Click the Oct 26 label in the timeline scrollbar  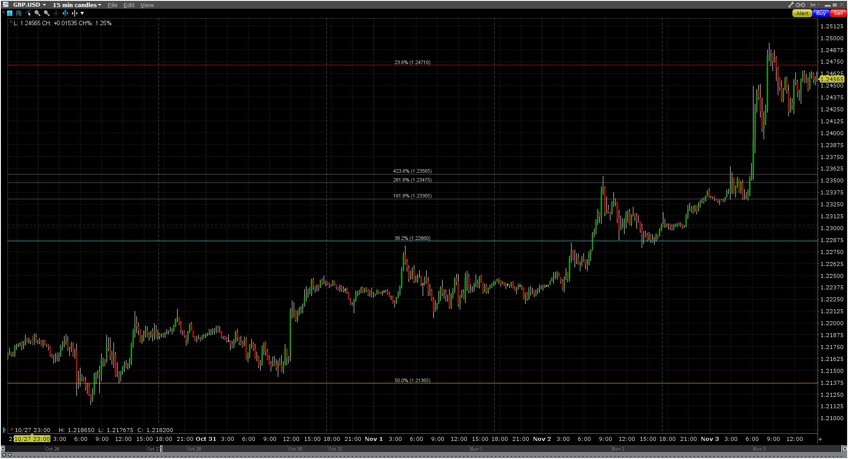pyautogui.click(x=52, y=449)
